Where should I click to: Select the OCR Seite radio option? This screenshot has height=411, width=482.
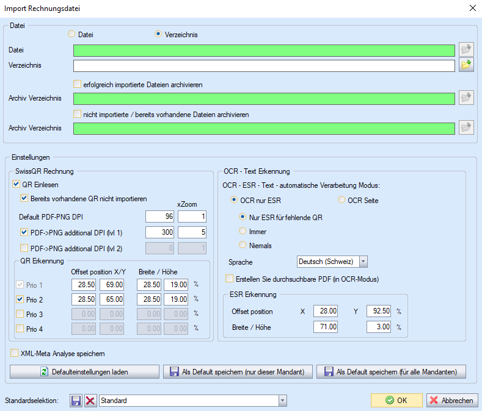coord(341,200)
